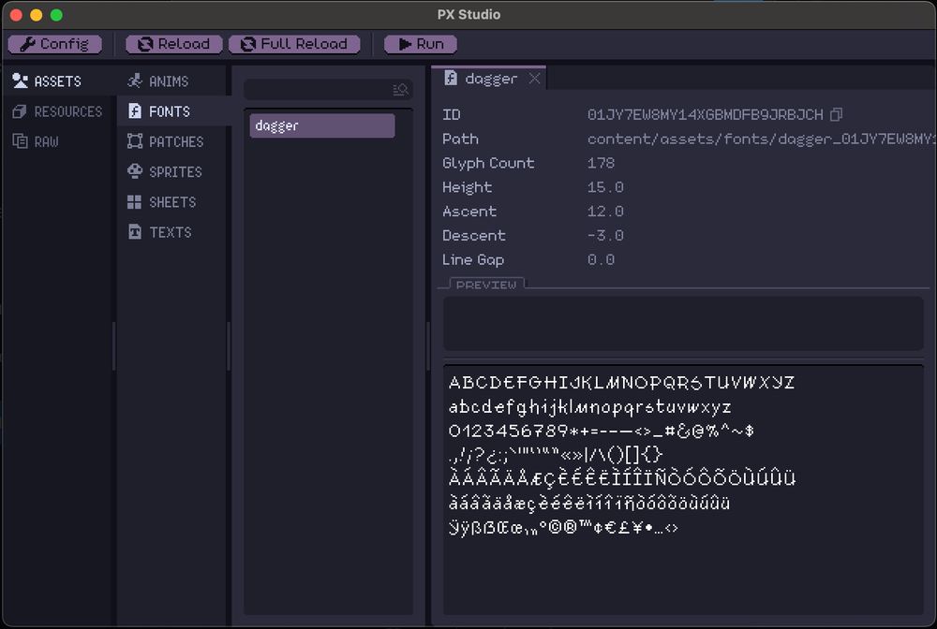Click the Line Gap value 0.0
Viewport: 937px width, 629px height.
(x=601, y=259)
